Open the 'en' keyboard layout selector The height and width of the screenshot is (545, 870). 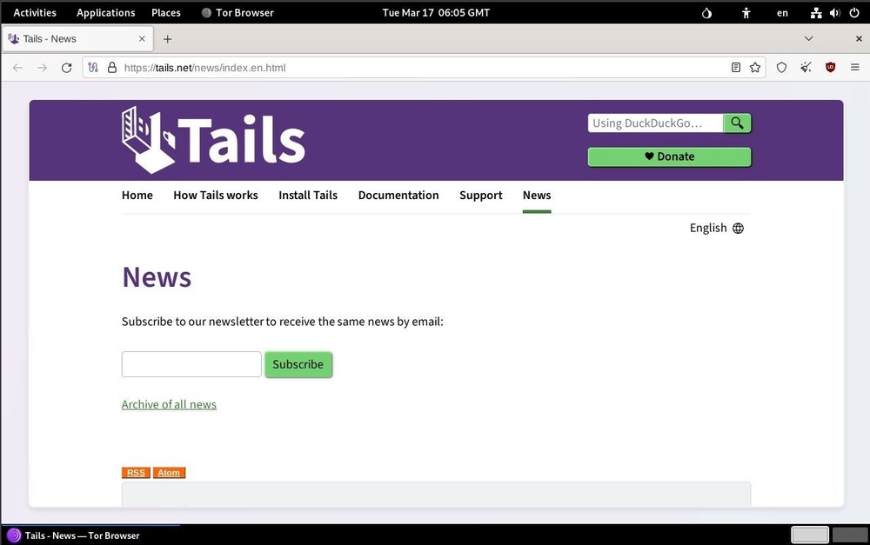click(782, 12)
